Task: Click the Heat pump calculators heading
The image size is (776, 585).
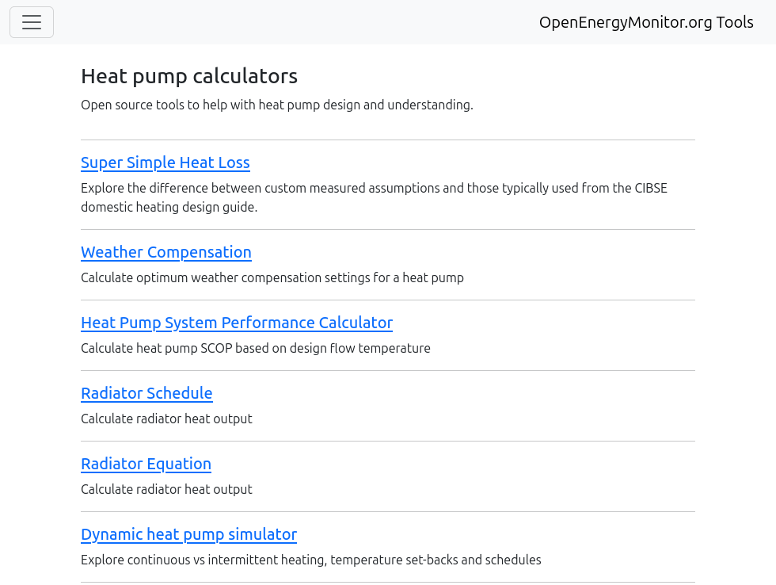Action: point(189,76)
